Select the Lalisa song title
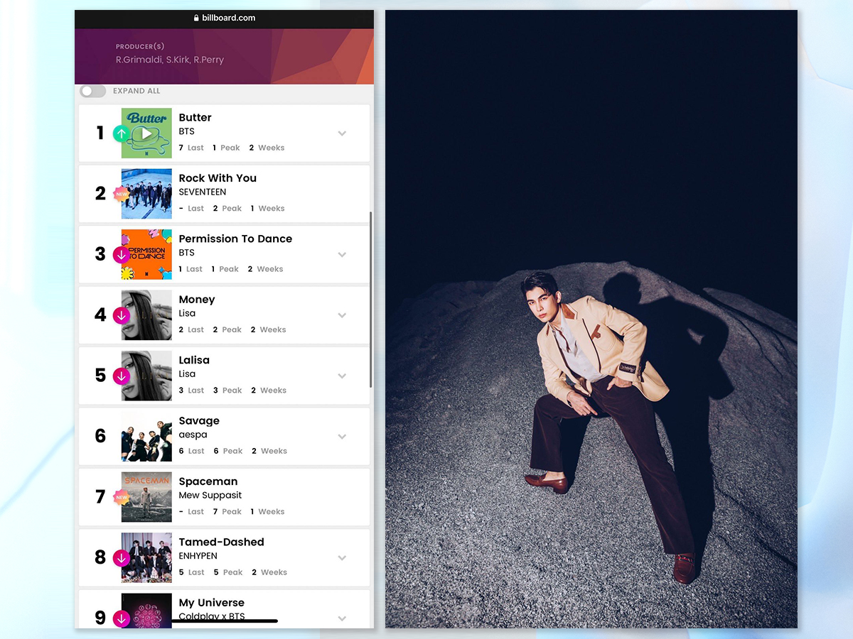The height and width of the screenshot is (639, 853). click(x=194, y=360)
